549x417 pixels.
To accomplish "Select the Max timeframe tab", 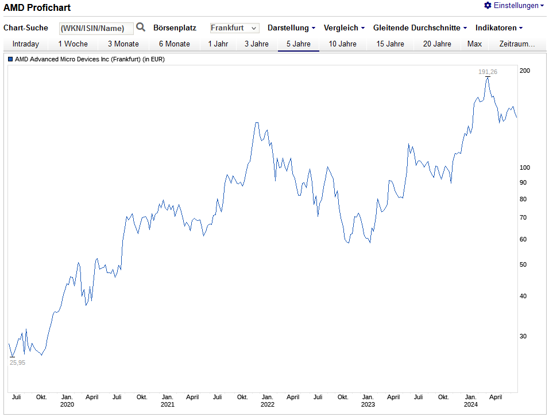I will pyautogui.click(x=474, y=44).
